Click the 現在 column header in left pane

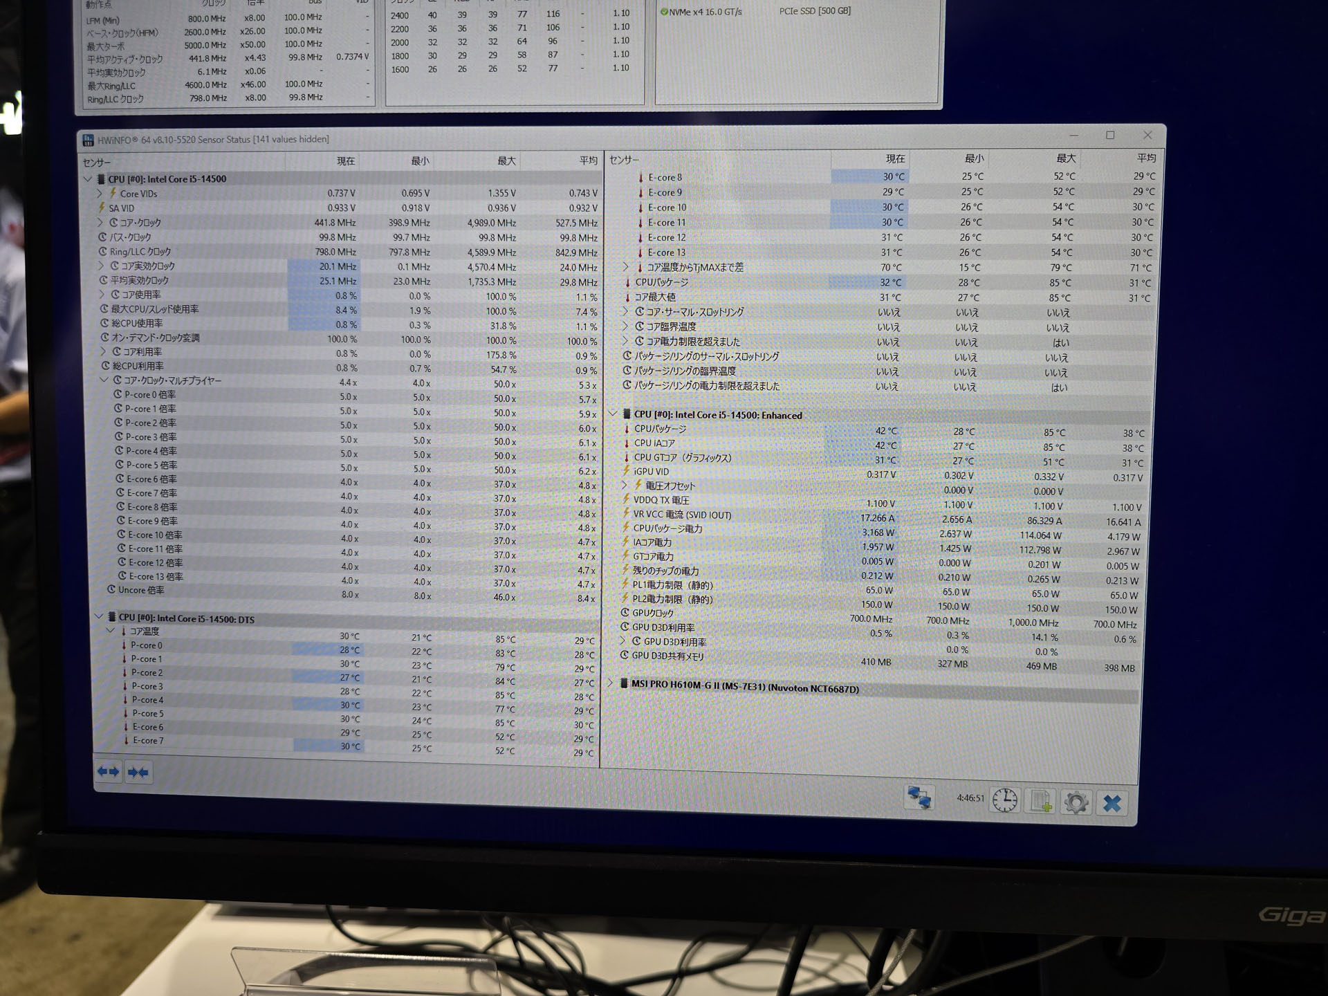pyautogui.click(x=345, y=161)
